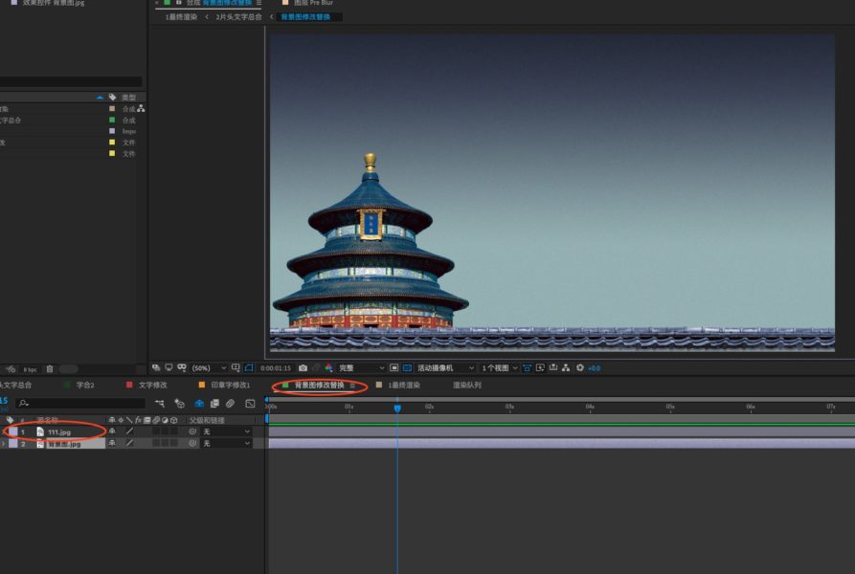This screenshot has width=855, height=574.
Task: Click the label tag icon in the timeline header
Action: (10, 420)
